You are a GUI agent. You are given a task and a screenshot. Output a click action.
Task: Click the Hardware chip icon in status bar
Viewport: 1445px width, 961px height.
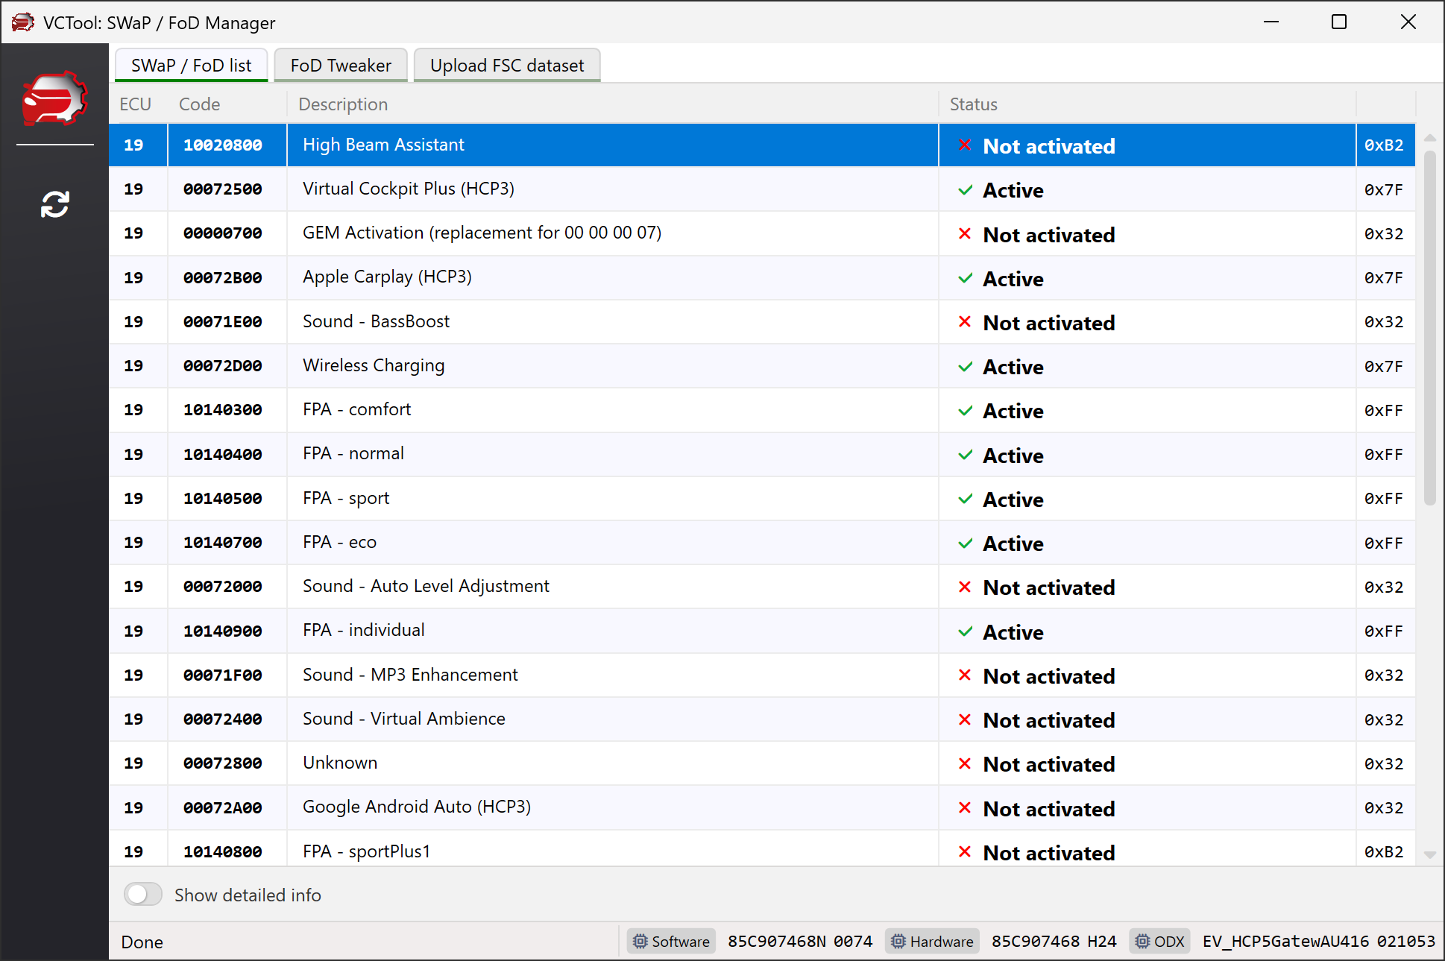click(898, 942)
